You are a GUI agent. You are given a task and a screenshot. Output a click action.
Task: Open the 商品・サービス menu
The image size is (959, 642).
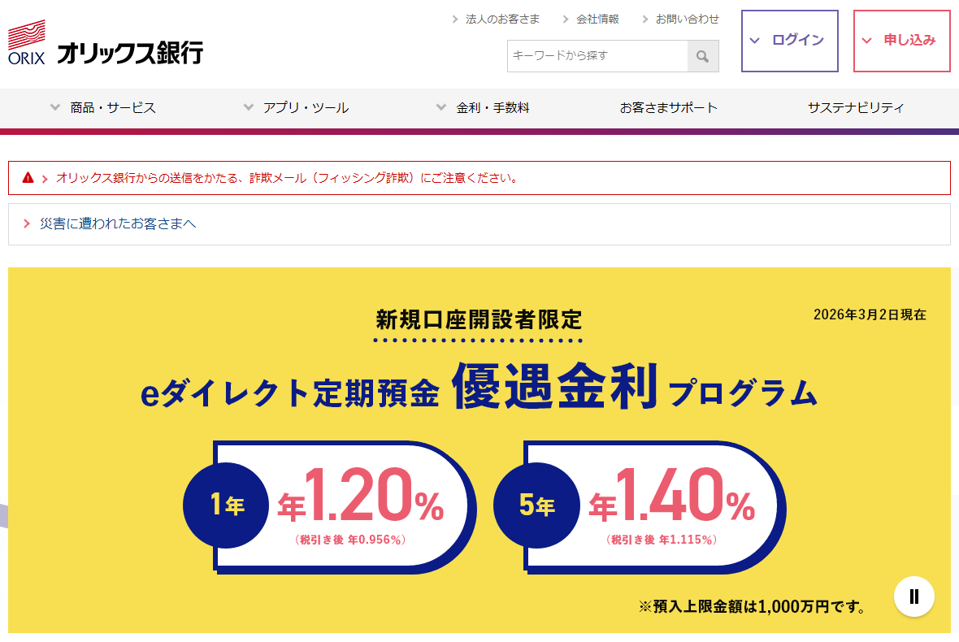coord(103,107)
